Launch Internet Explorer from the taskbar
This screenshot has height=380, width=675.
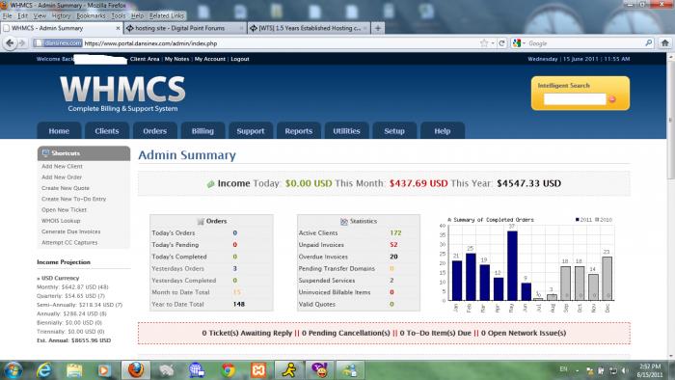(x=44, y=370)
